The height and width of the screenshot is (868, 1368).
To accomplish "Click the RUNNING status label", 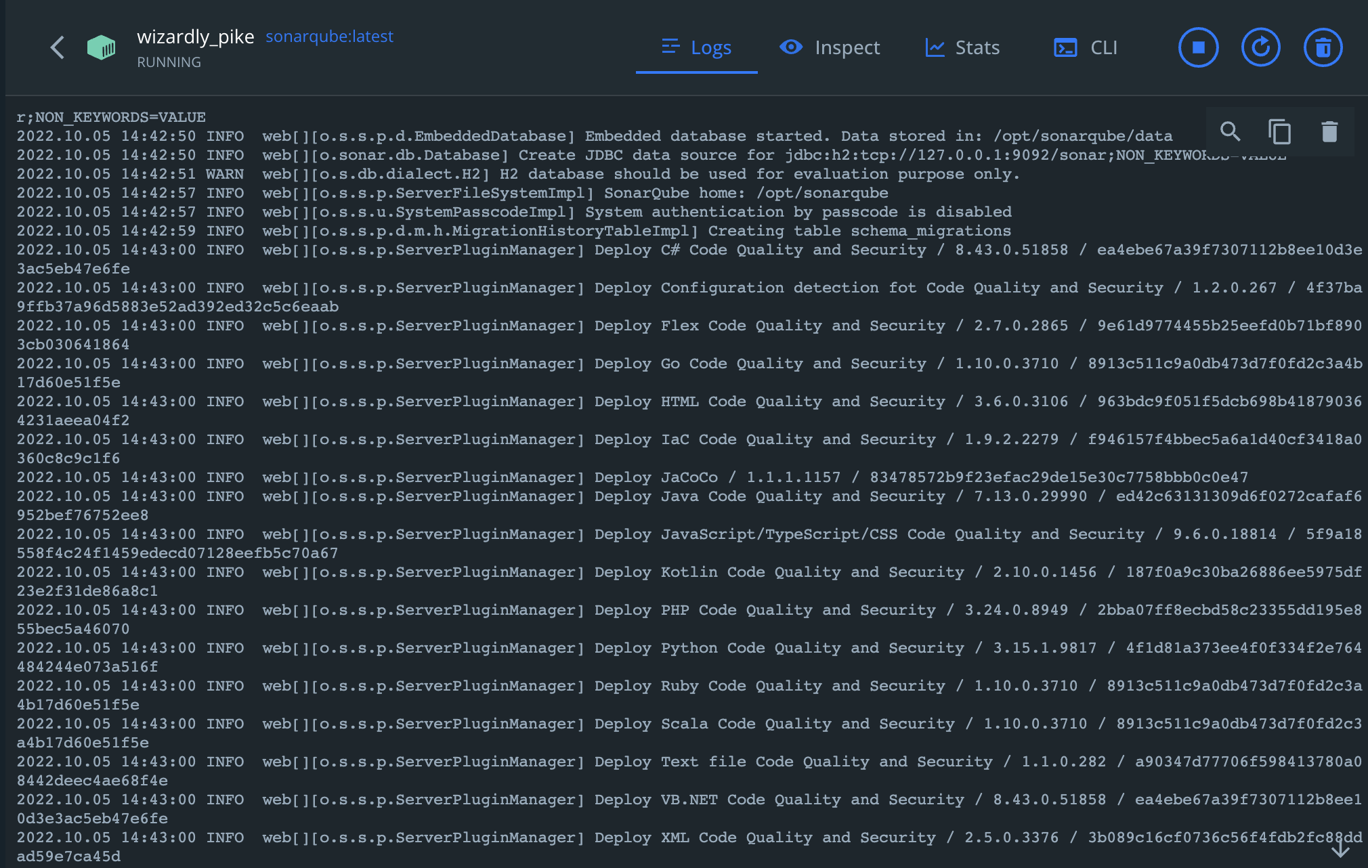I will pyautogui.click(x=169, y=62).
